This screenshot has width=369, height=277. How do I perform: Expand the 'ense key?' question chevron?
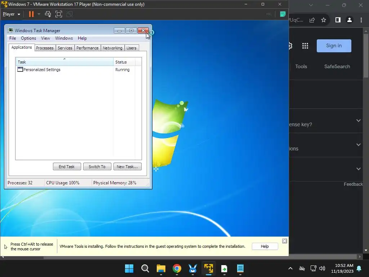359,120
